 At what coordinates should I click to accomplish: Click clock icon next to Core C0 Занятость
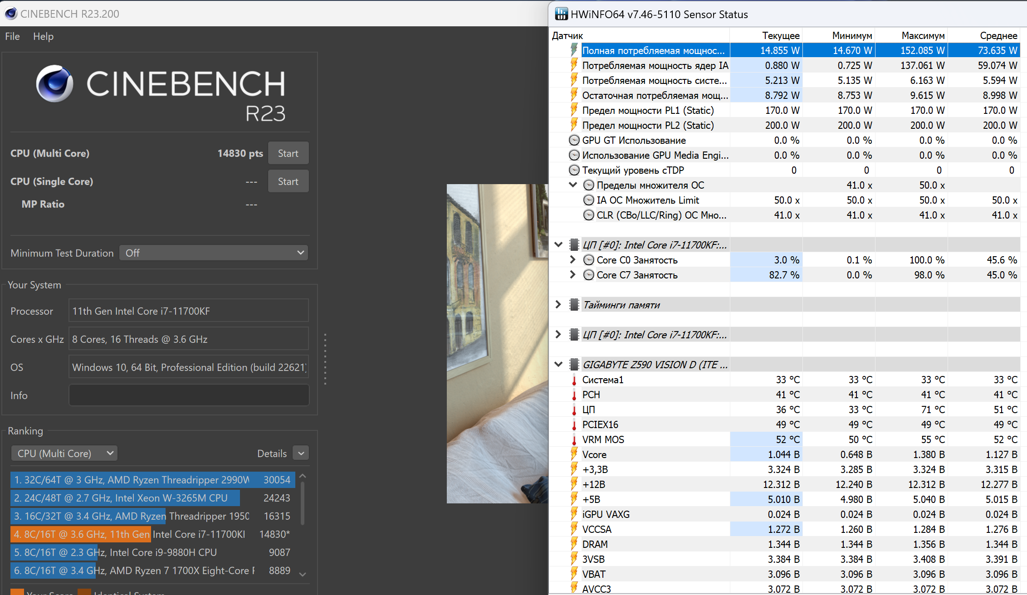(x=588, y=260)
